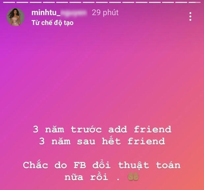Select the fifth story progress segment

(x=62, y=2)
